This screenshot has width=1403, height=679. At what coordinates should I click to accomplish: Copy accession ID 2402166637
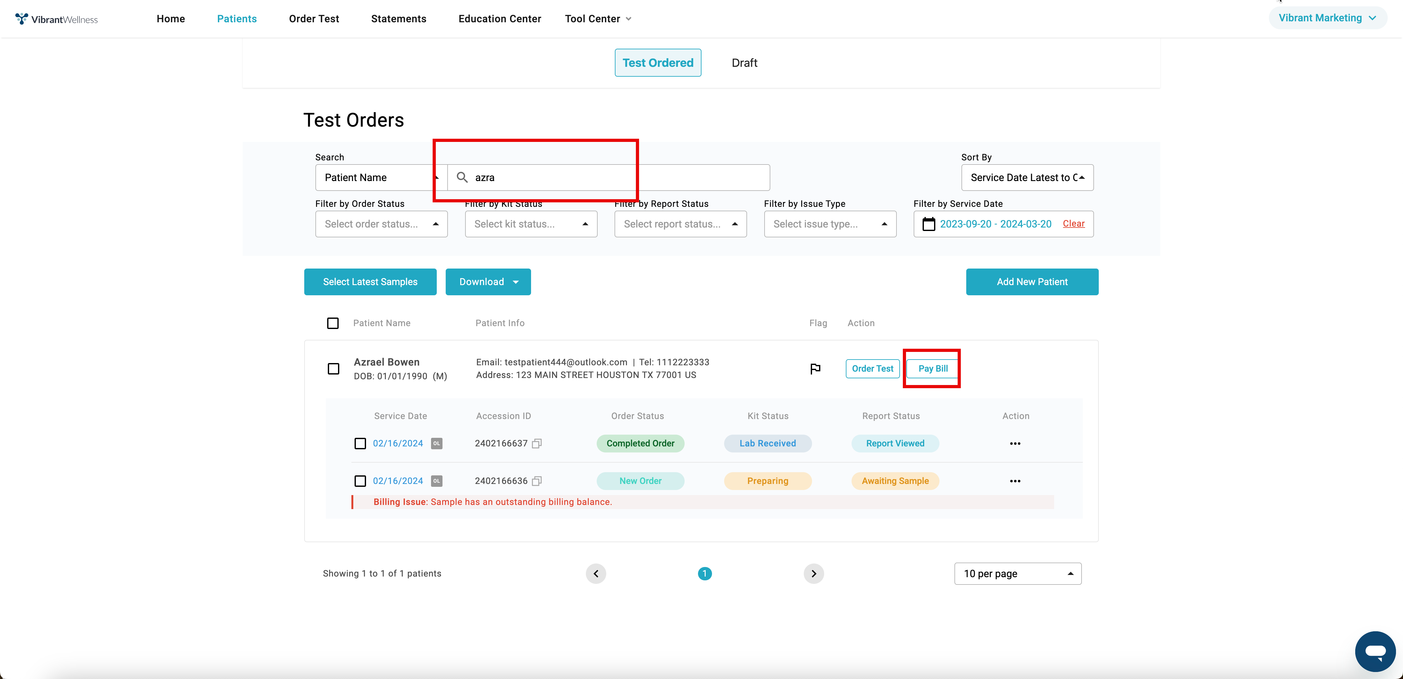[x=537, y=444]
